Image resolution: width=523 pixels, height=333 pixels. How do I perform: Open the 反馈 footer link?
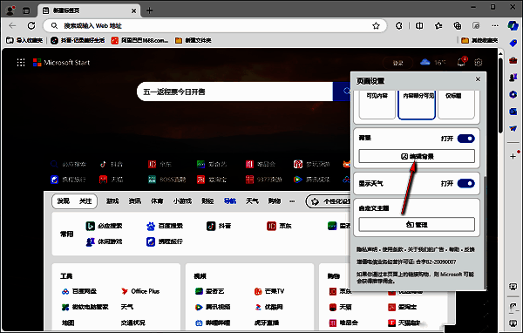pos(469,249)
